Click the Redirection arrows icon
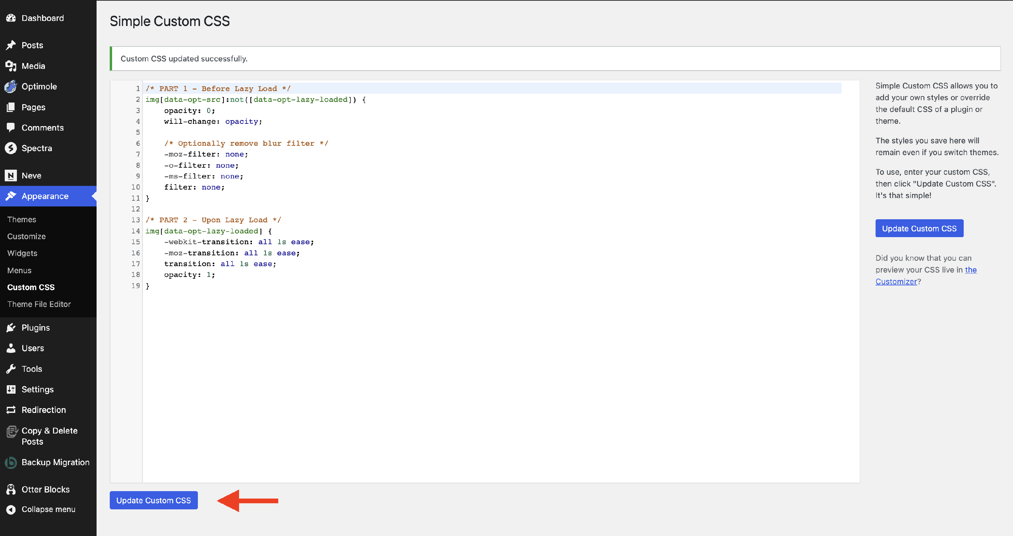 point(11,410)
